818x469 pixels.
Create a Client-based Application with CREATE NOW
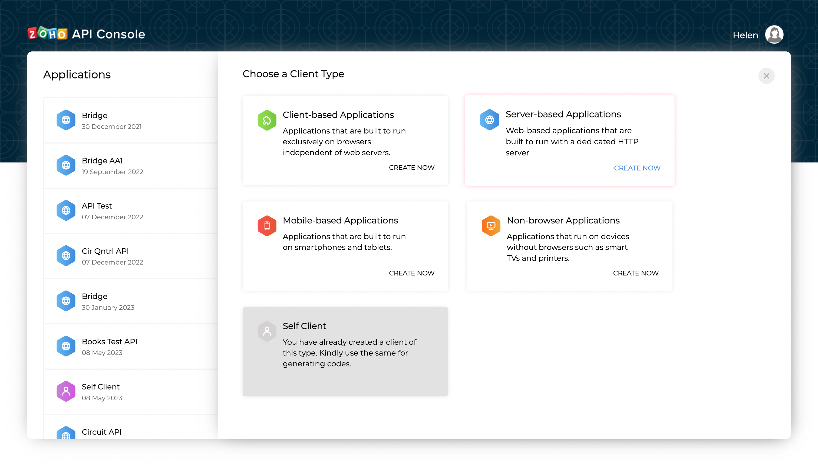[x=412, y=168]
